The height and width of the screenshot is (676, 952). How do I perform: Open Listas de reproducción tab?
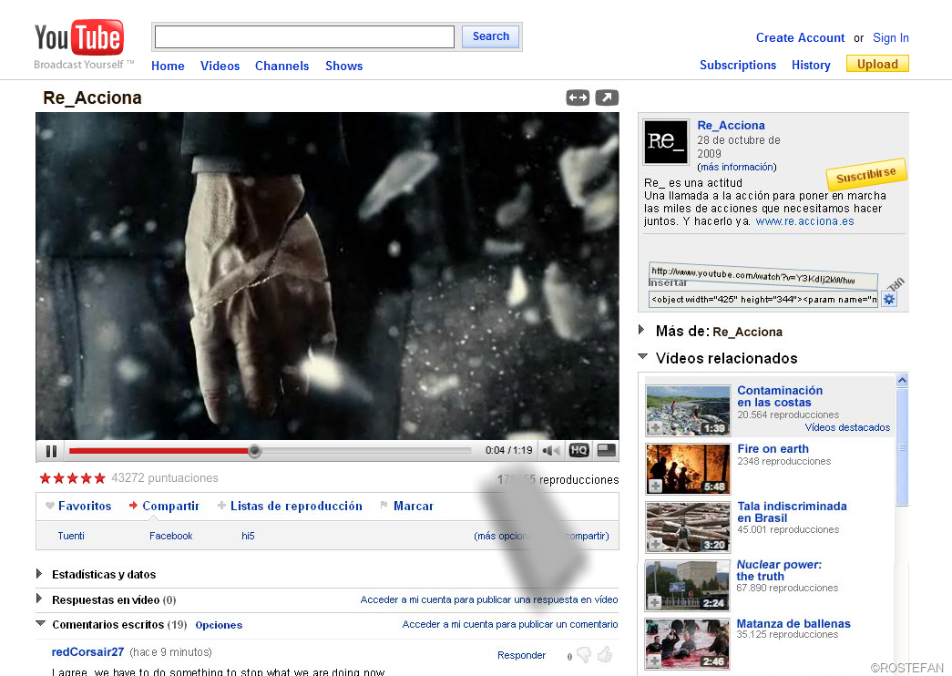coord(291,506)
